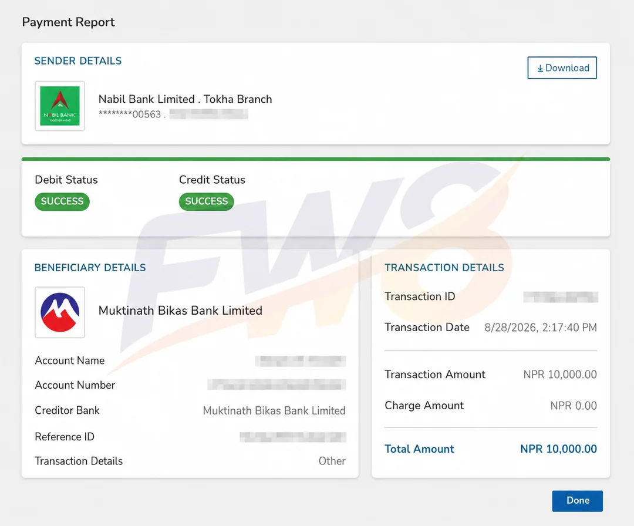Click Creditor Bank value 'Muktinath Bikas Bank Limited'
634x526 pixels.
pos(274,411)
